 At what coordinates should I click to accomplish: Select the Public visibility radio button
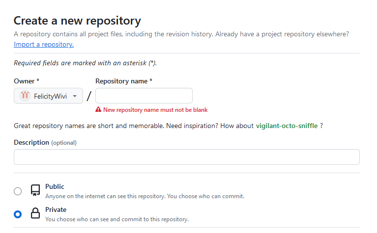[18, 191]
